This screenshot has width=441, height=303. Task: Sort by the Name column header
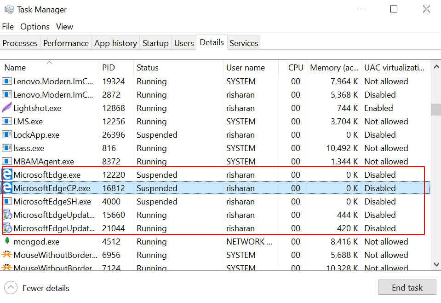[50, 68]
